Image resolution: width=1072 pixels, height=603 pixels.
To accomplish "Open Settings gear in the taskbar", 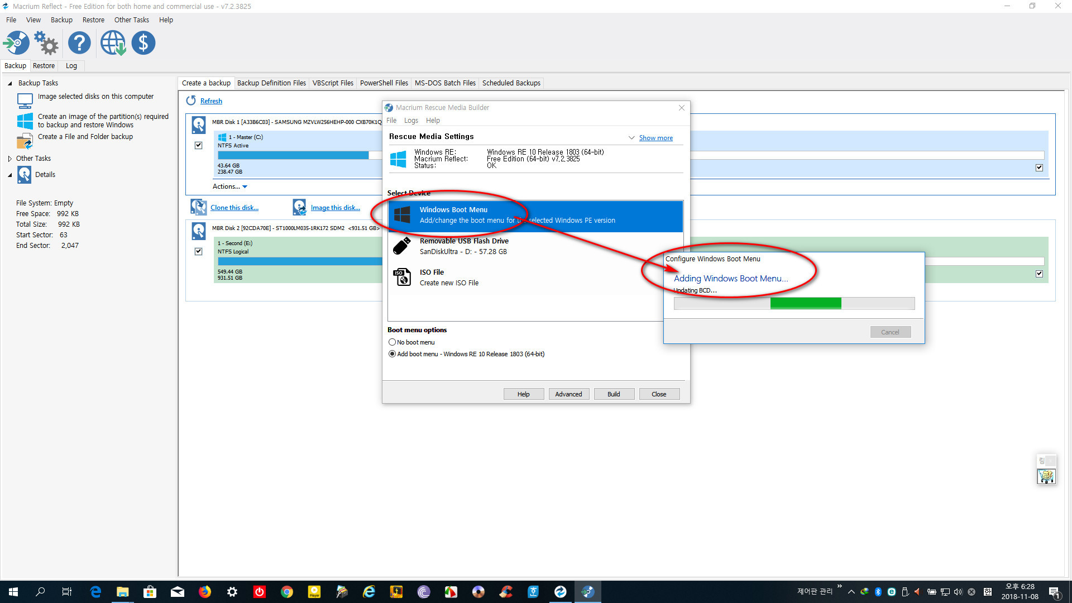I will pos(232,592).
